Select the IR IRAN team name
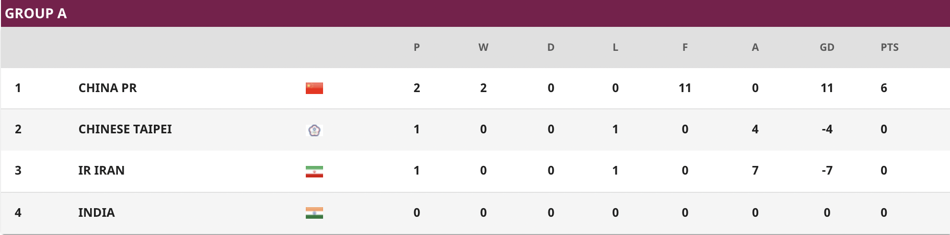 click(x=101, y=171)
